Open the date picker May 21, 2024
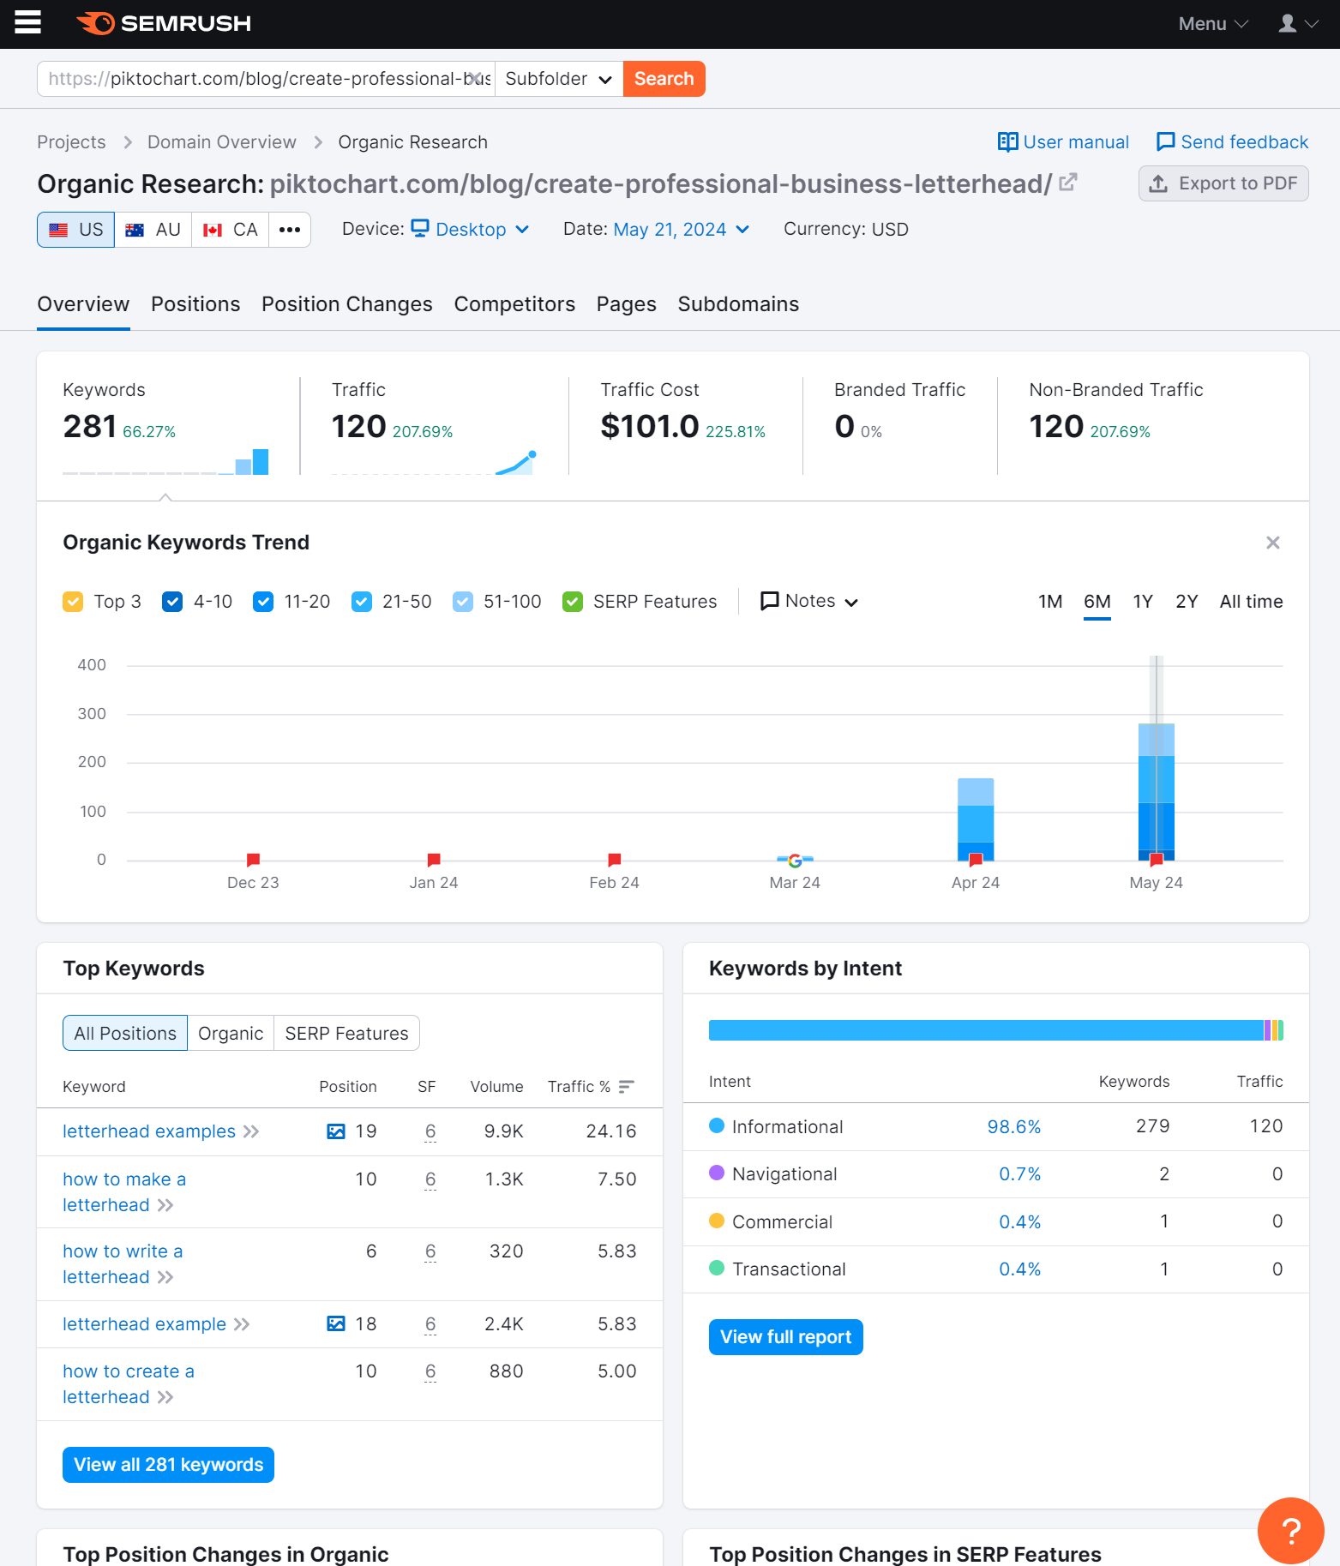This screenshot has height=1566, width=1340. coord(682,230)
